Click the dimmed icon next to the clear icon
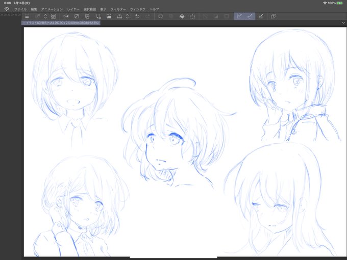The height and width of the screenshot is (260, 347). [x=171, y=16]
